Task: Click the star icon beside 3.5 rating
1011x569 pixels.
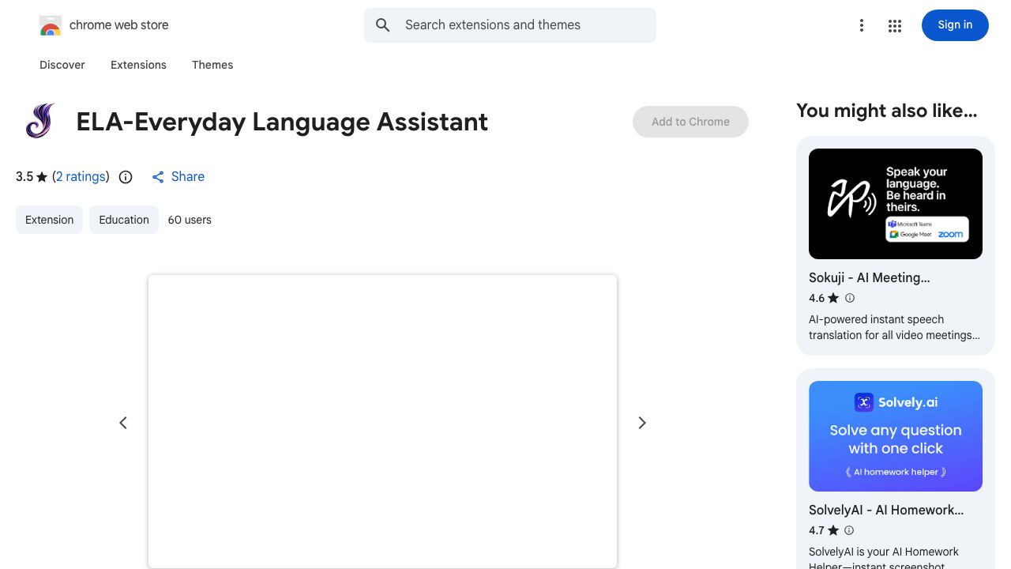Action: (x=42, y=177)
